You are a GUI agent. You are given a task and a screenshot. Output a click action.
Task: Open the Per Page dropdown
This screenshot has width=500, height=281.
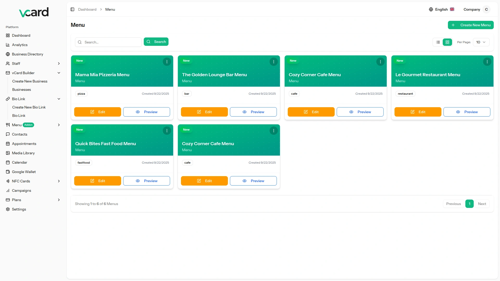(x=481, y=42)
